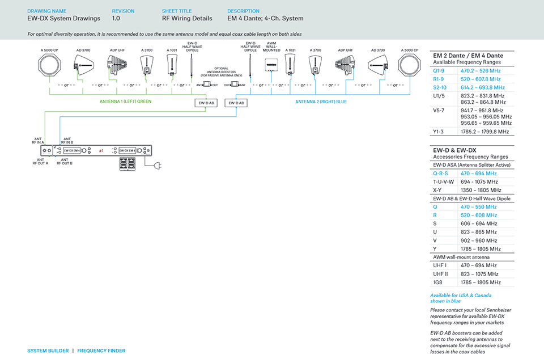Click the U1/5 row label

439,96
